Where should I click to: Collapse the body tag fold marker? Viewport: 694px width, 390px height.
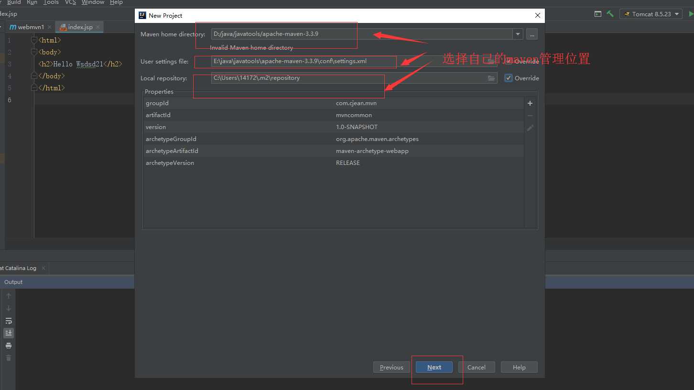tap(34, 52)
